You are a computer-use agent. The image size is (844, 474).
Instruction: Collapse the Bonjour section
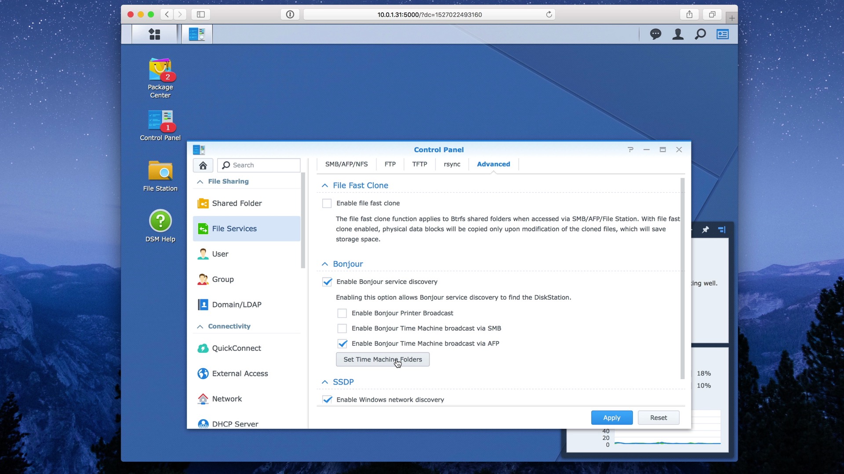[x=325, y=264]
